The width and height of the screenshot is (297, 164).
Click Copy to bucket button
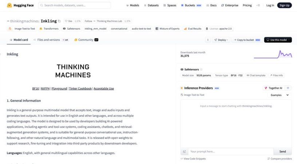click(247, 40)
